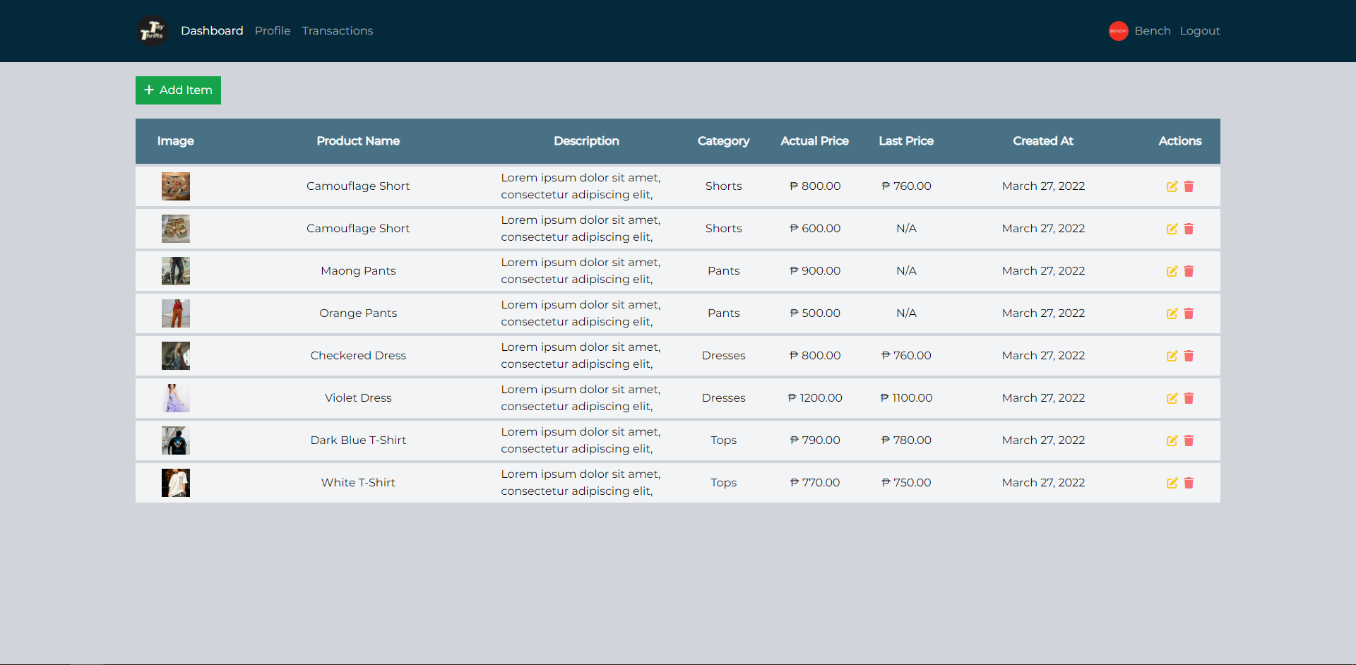Select the White T-Shirt product name
The width and height of the screenshot is (1356, 665).
(x=358, y=483)
